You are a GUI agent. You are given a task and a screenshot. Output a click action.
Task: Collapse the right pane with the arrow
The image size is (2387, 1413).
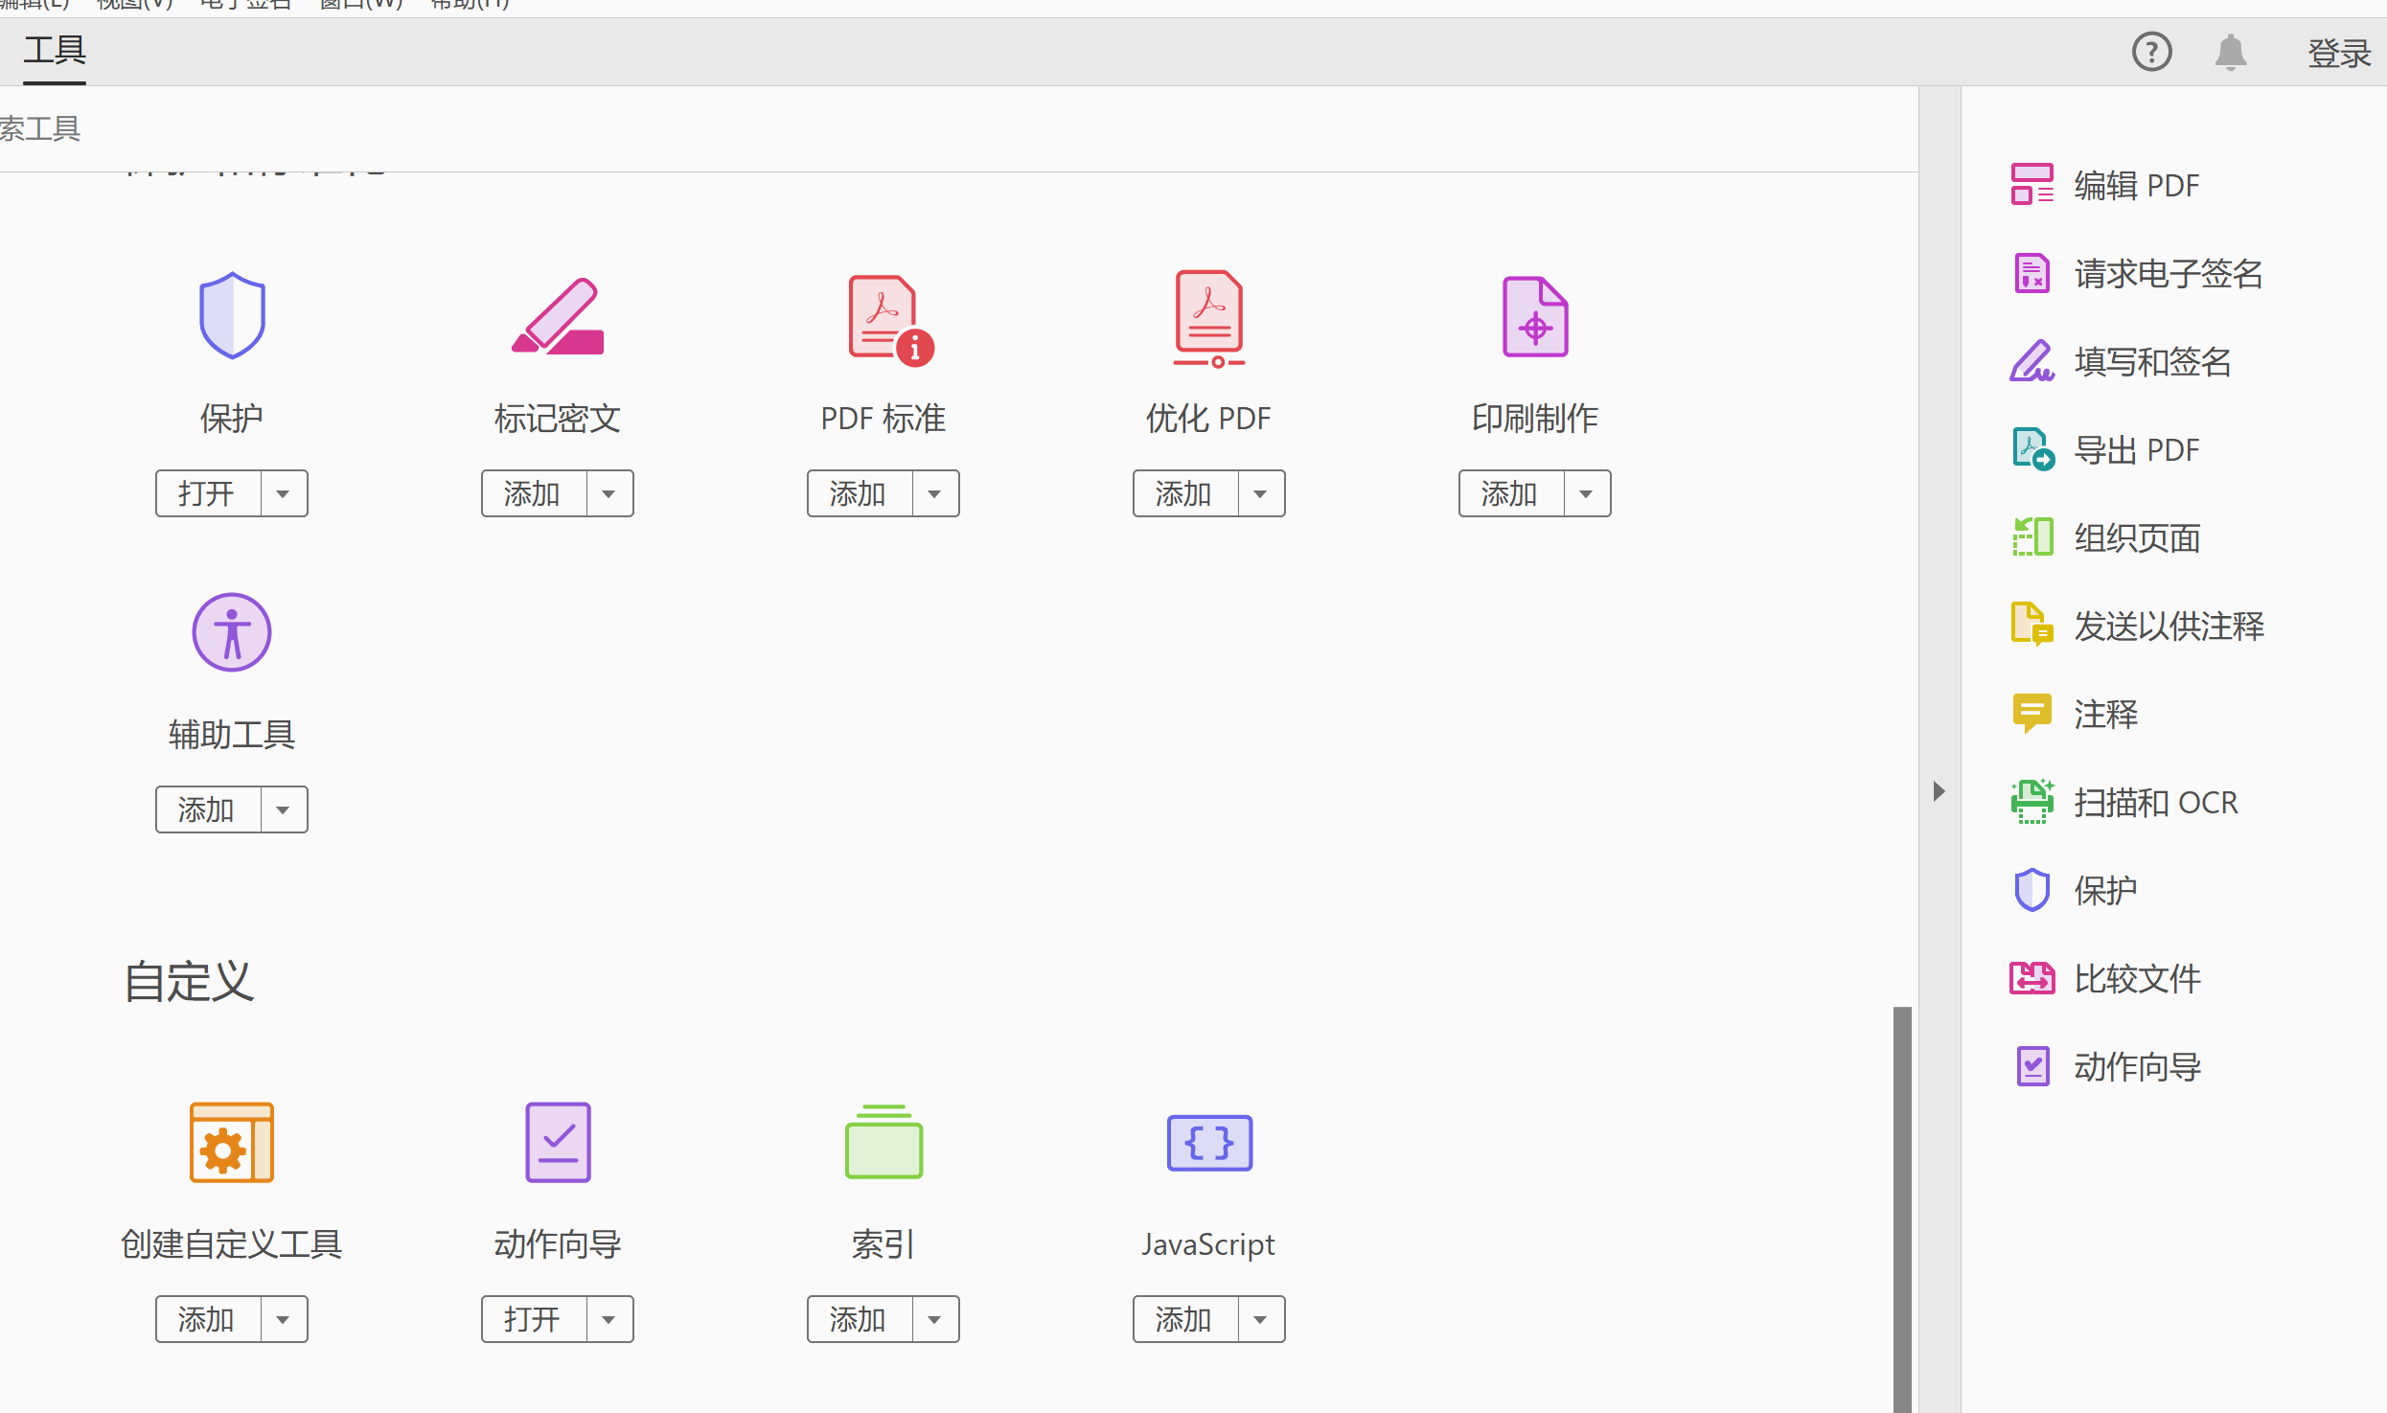pyautogui.click(x=1939, y=791)
